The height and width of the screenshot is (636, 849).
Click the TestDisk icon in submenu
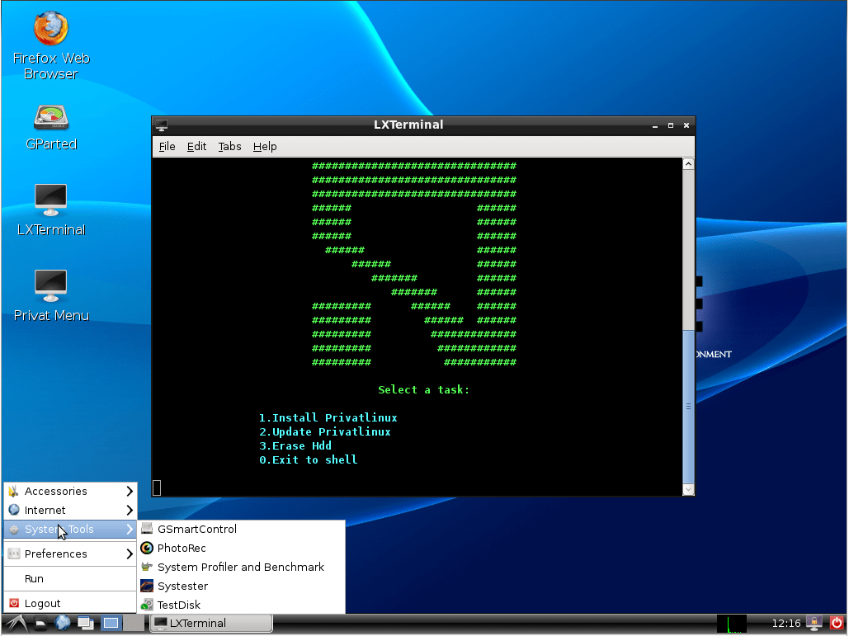tap(147, 605)
